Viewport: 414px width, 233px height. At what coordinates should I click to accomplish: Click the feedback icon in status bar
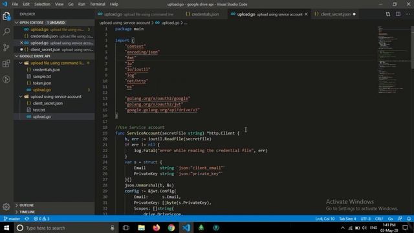[400, 219]
